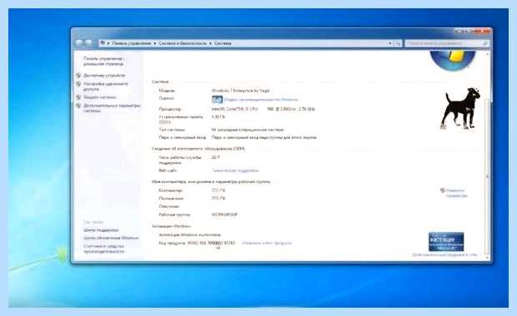This screenshot has height=316, width=517.
Task: Select Система и безопасность breadcrumb
Action: (183, 43)
